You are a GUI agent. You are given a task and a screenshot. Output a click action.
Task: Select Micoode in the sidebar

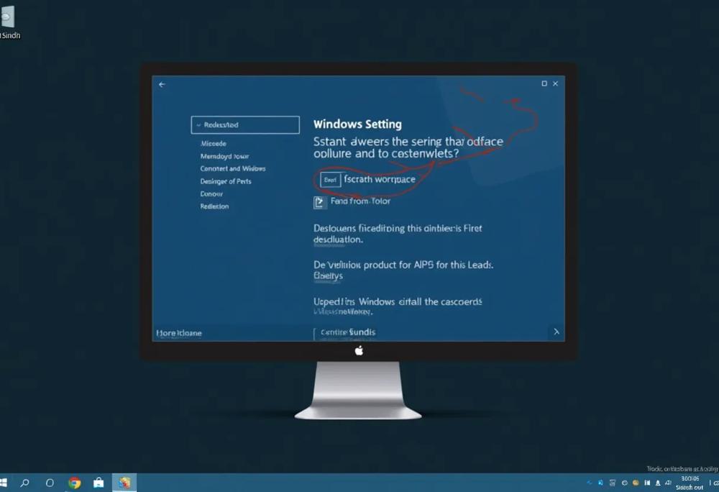(214, 144)
